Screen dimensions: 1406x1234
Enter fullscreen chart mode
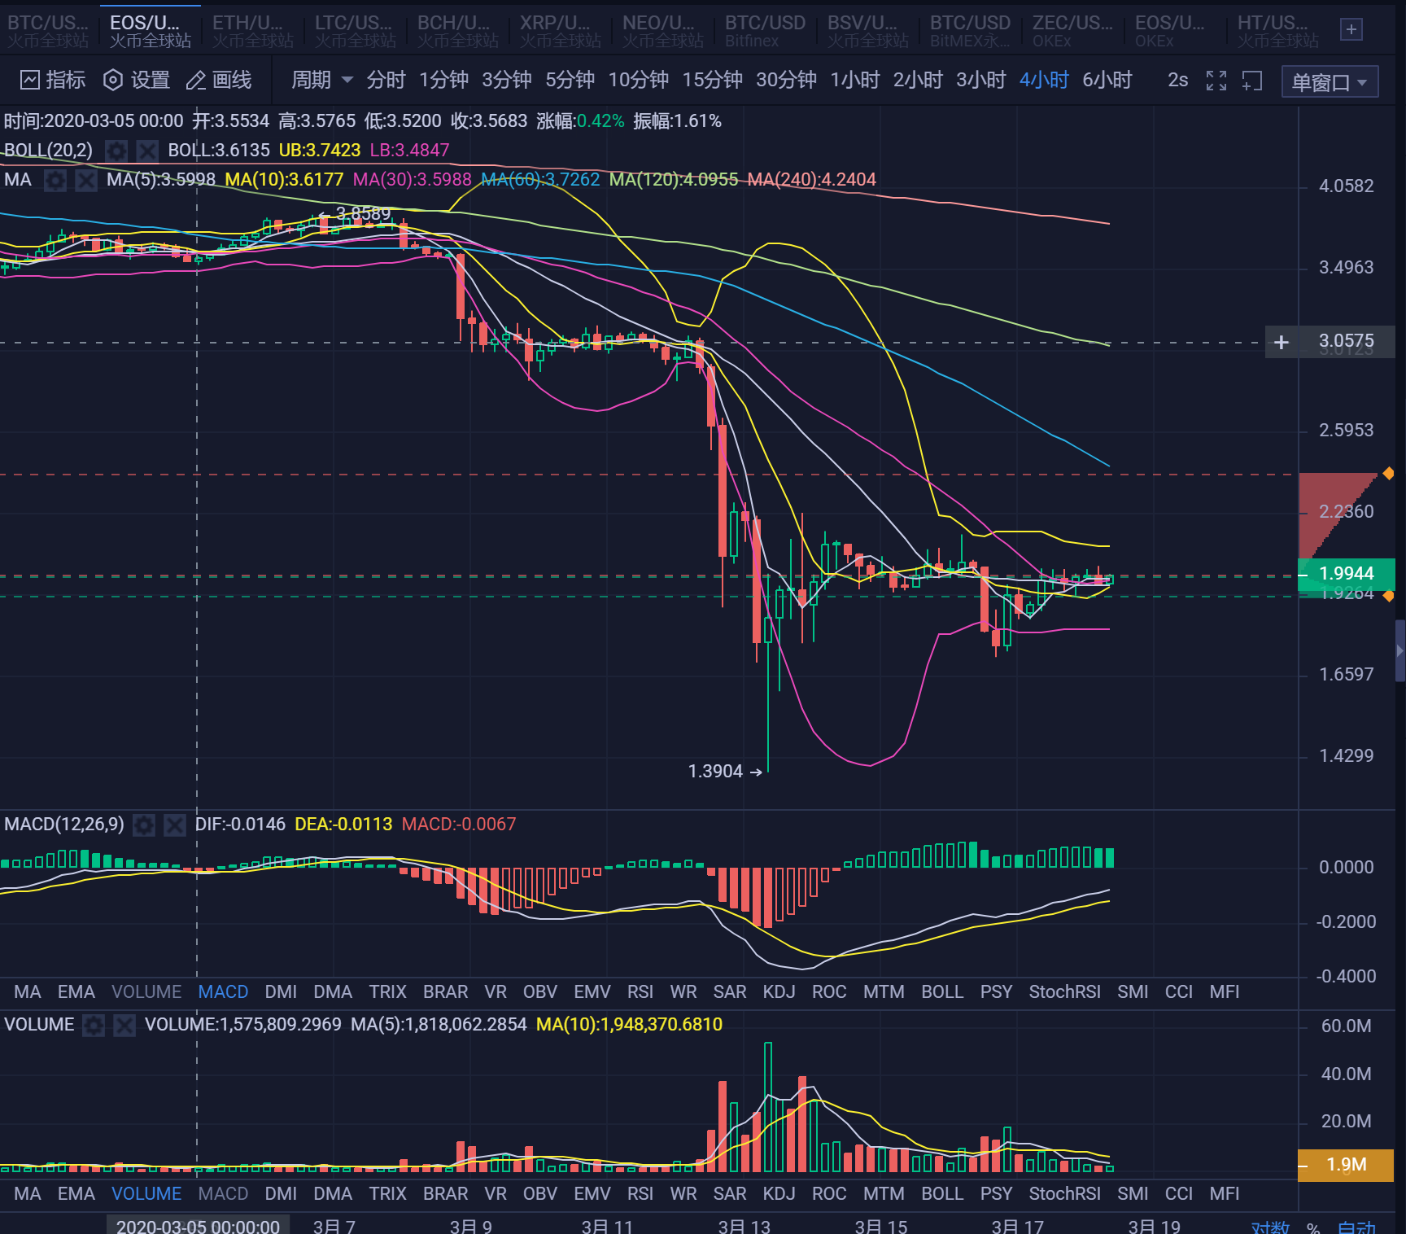pos(1216,80)
